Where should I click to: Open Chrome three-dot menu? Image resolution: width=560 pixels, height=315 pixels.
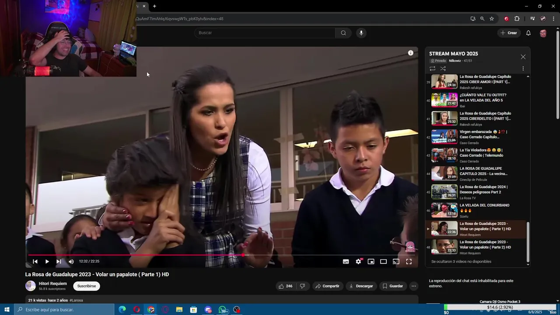click(x=554, y=19)
